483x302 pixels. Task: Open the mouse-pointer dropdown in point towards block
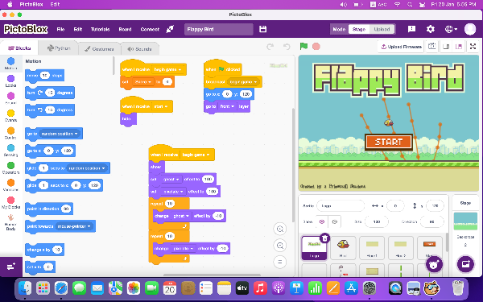coord(74,226)
